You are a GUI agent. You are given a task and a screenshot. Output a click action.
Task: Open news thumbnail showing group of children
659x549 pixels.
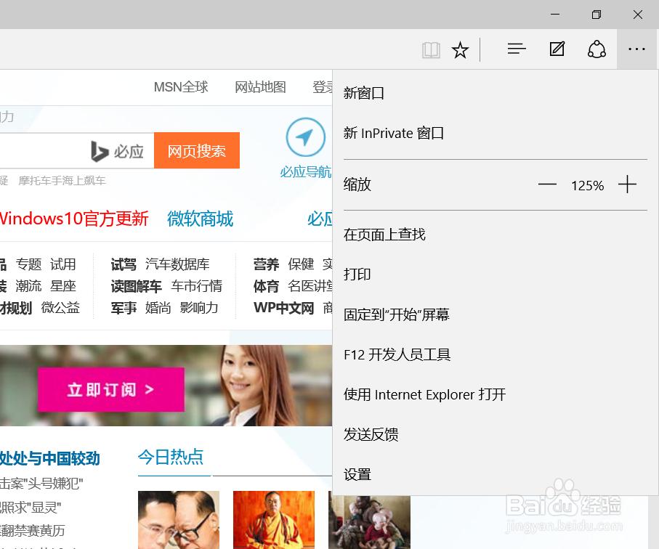[x=369, y=521]
